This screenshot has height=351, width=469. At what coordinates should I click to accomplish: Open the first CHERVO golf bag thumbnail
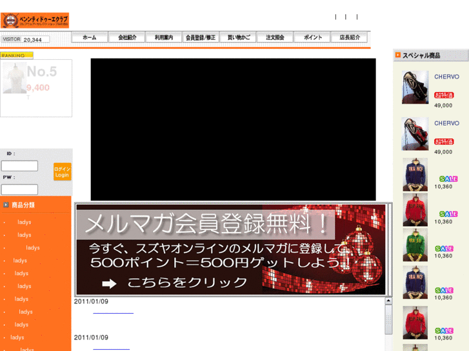coord(415,87)
